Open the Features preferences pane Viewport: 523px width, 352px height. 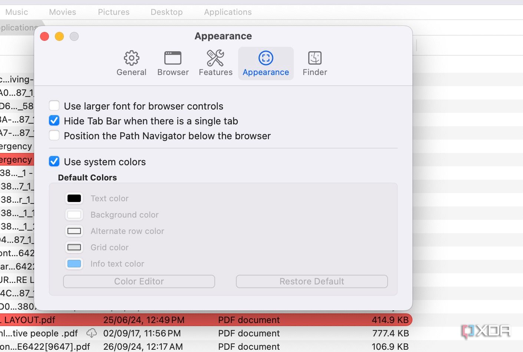point(216,63)
